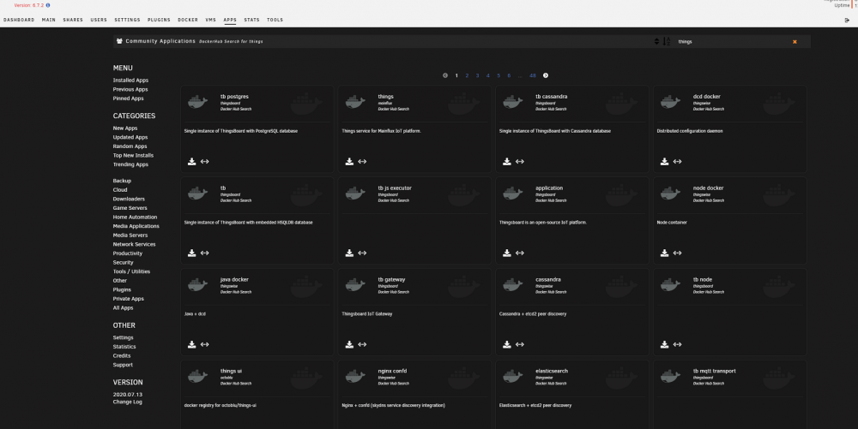Click download icon on things card

pyautogui.click(x=350, y=162)
